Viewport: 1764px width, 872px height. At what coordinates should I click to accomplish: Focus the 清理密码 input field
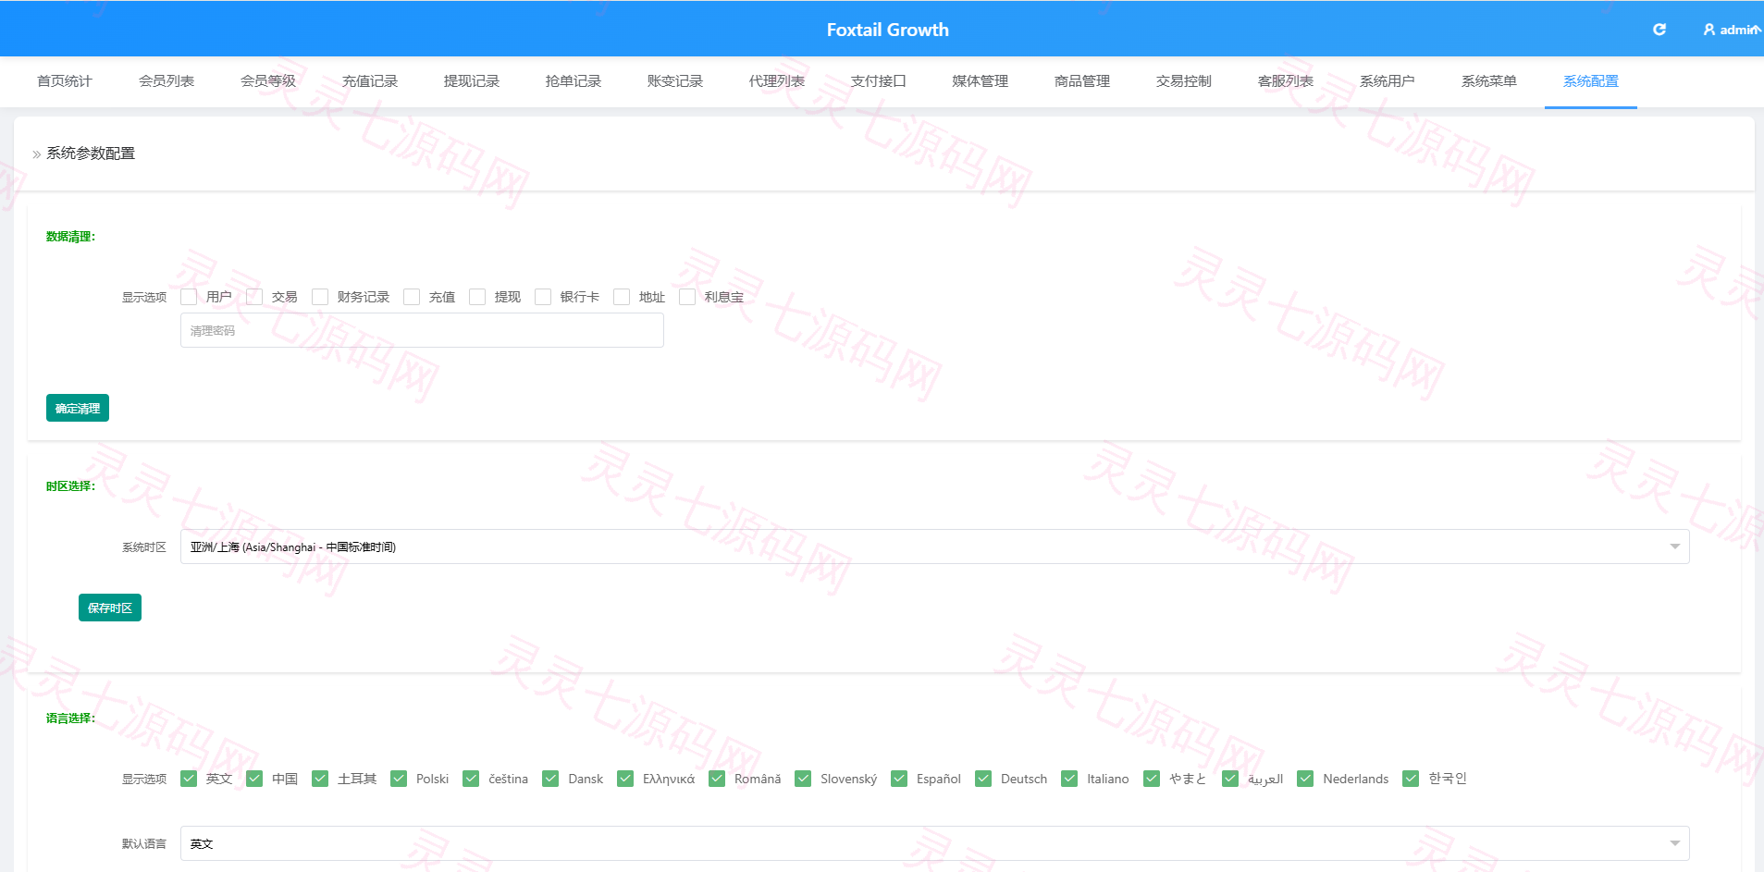(x=422, y=330)
